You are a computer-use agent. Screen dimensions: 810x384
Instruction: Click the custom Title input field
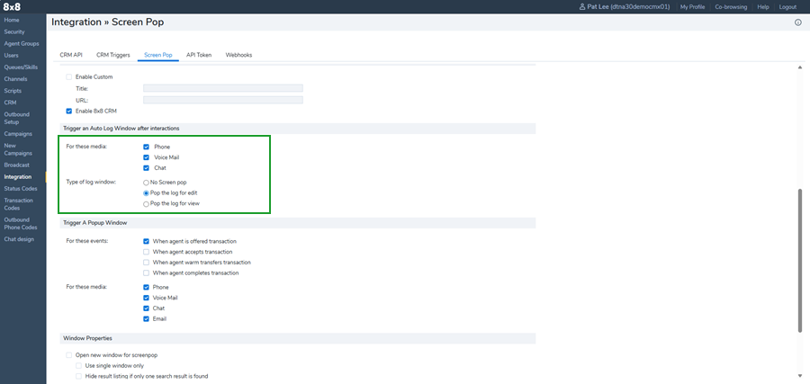(222, 88)
